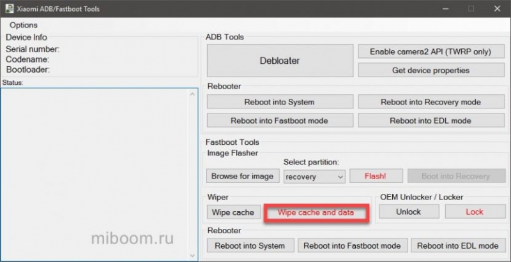Click the Xiaomi ADB/Fastboot Tools app icon
The image size is (511, 262).
tap(10, 8)
